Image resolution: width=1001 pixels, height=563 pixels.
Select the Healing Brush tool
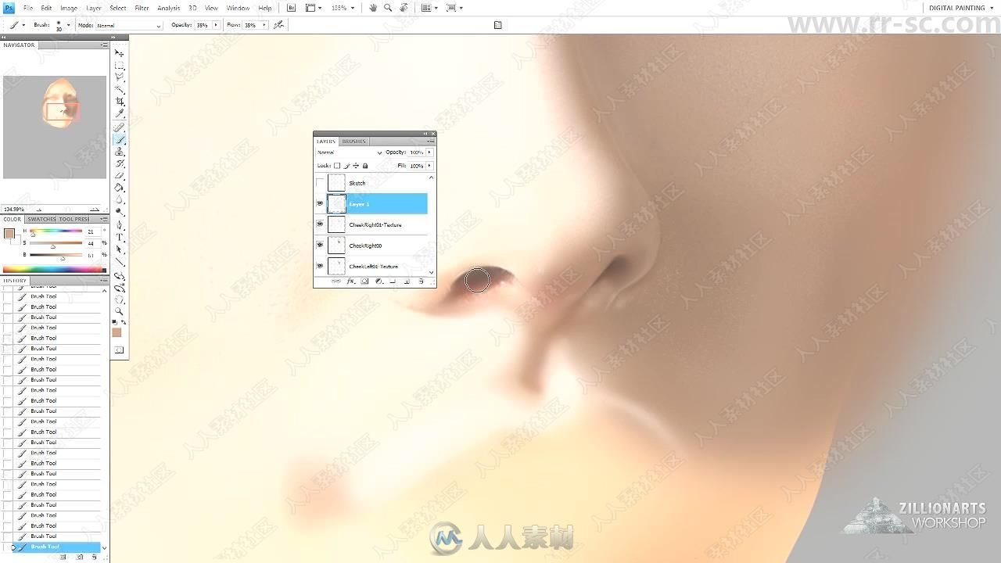point(120,127)
